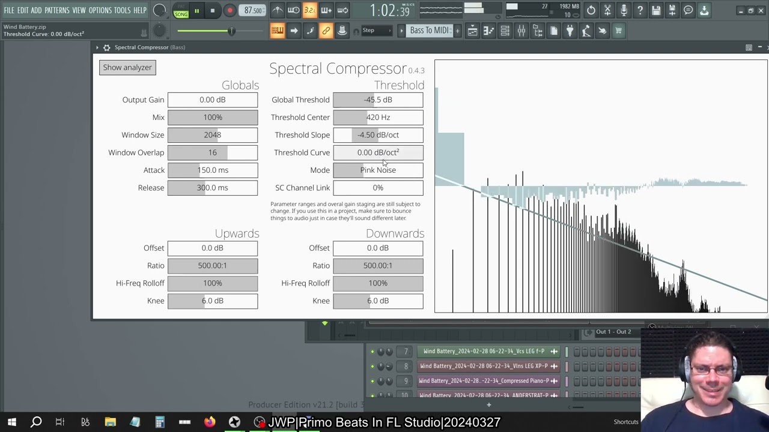This screenshot has width=769, height=432.
Task: Open the Piano roll view icon
Action: pyautogui.click(x=489, y=31)
